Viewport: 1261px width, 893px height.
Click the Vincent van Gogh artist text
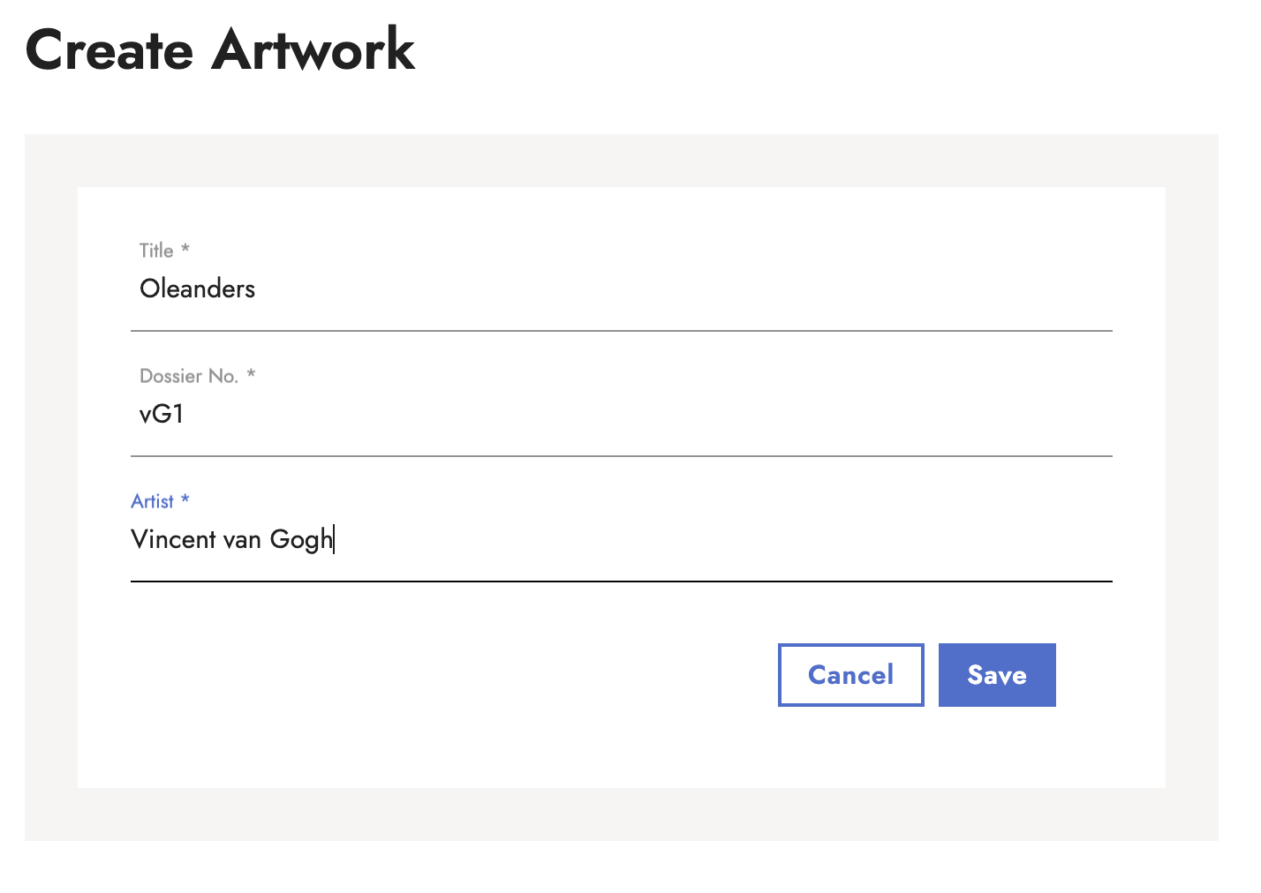coord(231,539)
